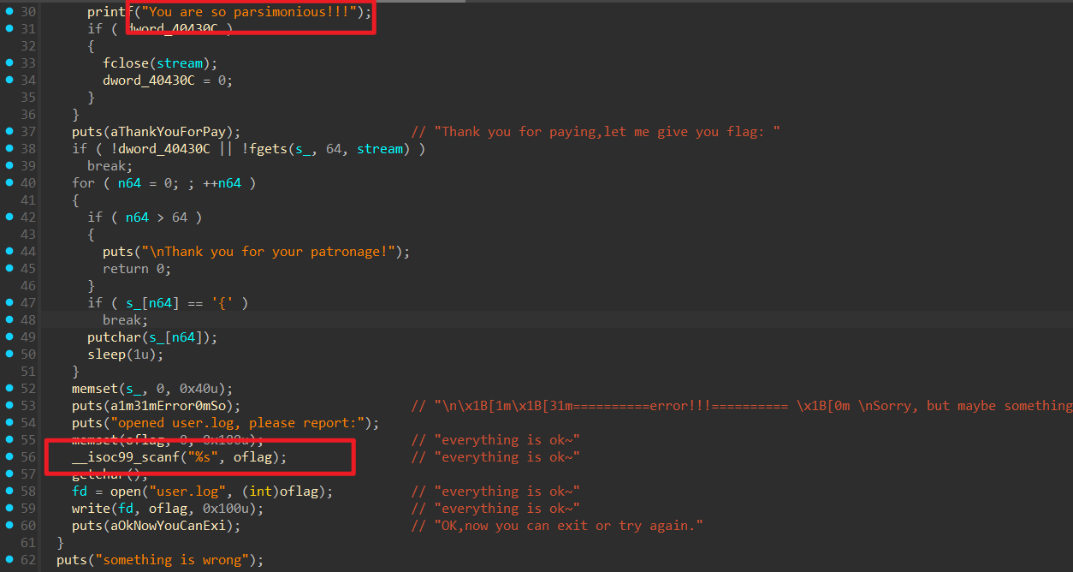Click the blue dot at line 40
The width and height of the screenshot is (1073, 572).
click(x=9, y=183)
